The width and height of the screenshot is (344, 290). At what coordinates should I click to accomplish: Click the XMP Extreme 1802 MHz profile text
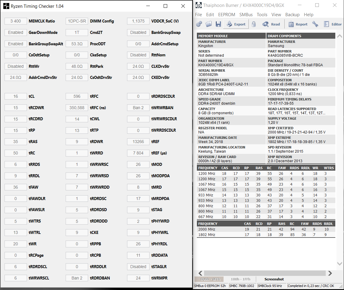[x=297, y=142]
